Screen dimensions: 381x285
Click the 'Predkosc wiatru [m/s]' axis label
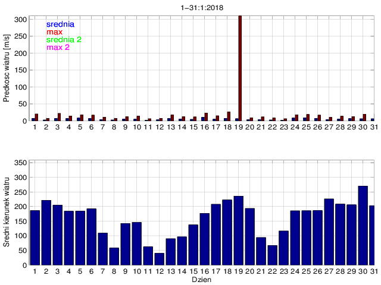7,68
